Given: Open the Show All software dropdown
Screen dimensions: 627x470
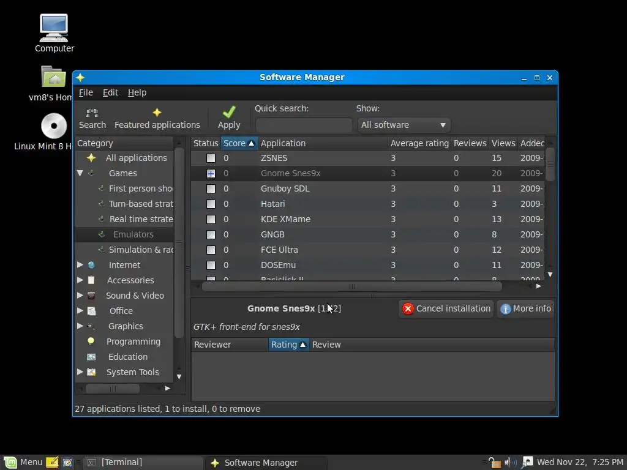Looking at the screenshot, I should tap(404, 125).
